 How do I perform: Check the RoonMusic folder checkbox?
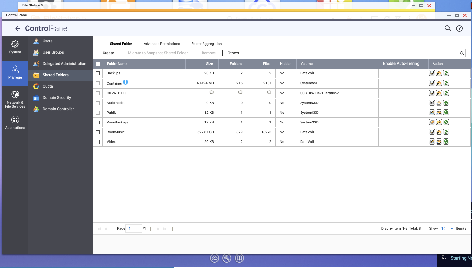[98, 132]
